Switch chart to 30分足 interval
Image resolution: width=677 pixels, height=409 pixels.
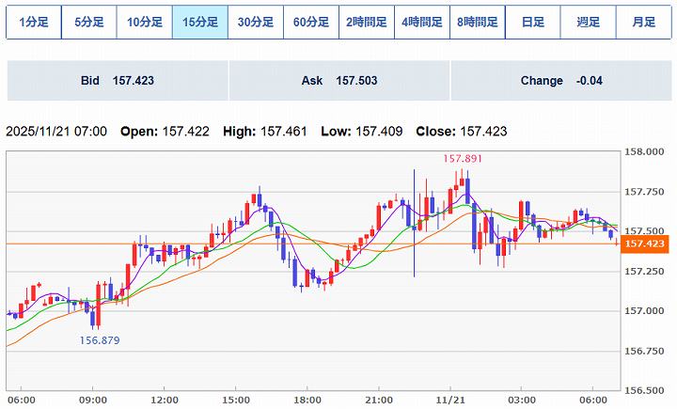(x=255, y=22)
